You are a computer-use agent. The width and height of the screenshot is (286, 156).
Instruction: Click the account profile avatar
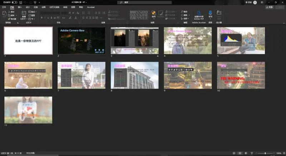255,3
